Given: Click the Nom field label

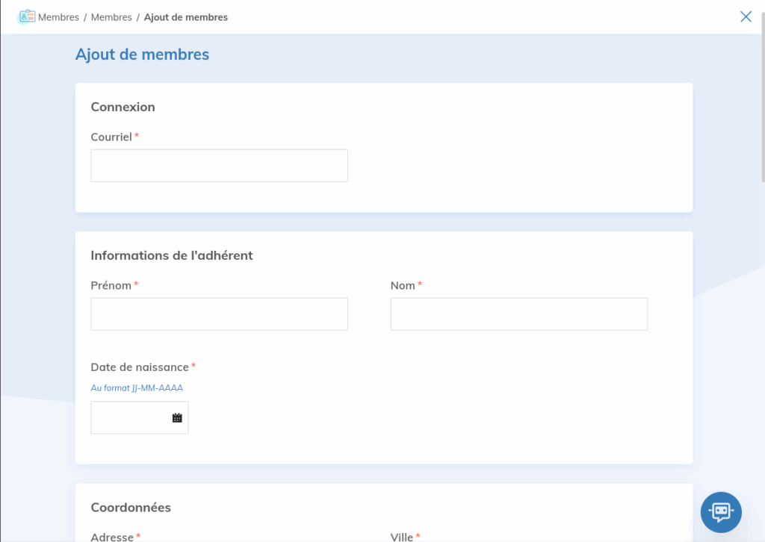Looking at the screenshot, I should click(x=403, y=286).
